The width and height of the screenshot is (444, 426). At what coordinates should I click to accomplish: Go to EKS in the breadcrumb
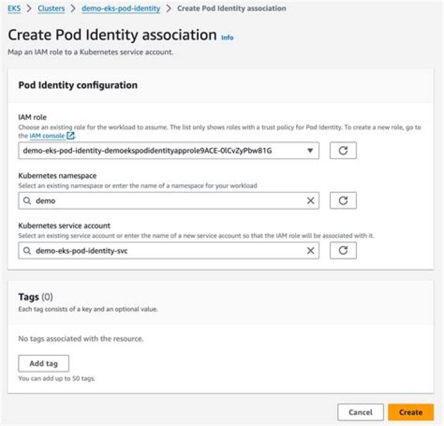(x=13, y=9)
